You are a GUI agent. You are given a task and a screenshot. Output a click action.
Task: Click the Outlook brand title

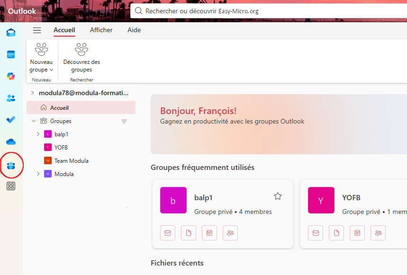(x=22, y=11)
